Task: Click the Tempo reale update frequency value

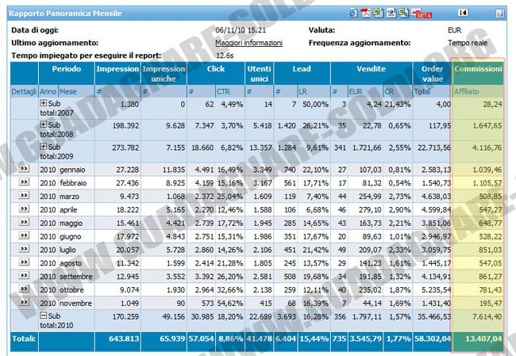Action: (468, 43)
